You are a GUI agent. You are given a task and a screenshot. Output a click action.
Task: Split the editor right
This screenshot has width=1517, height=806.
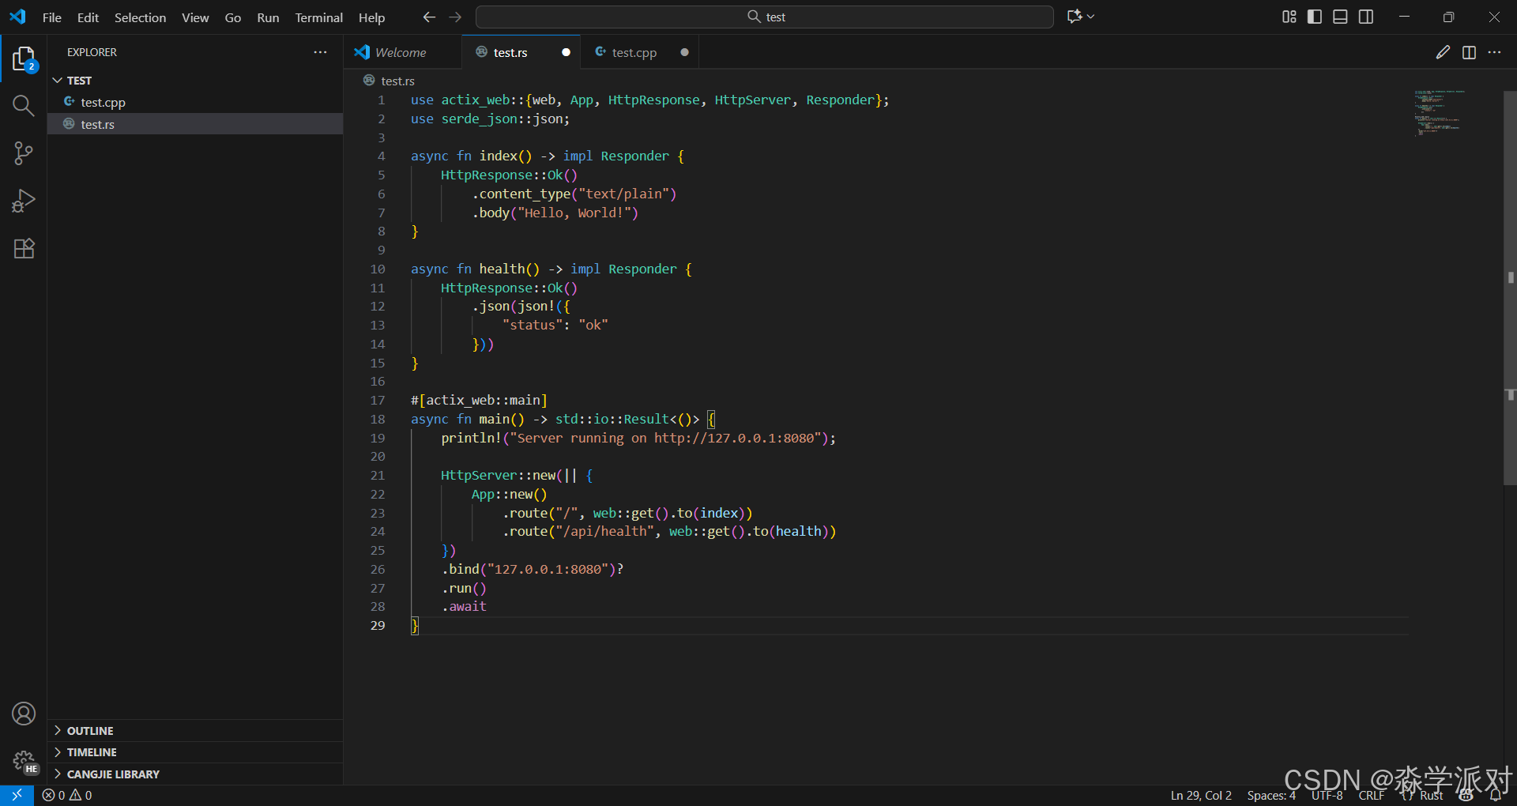click(1469, 52)
